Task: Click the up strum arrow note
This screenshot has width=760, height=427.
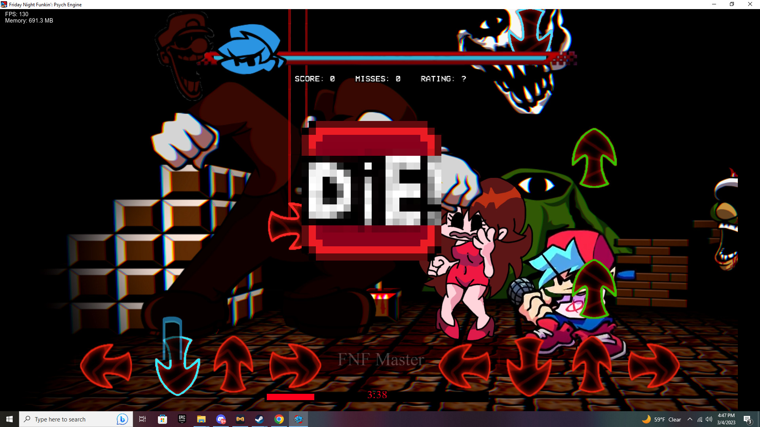Action: point(233,366)
